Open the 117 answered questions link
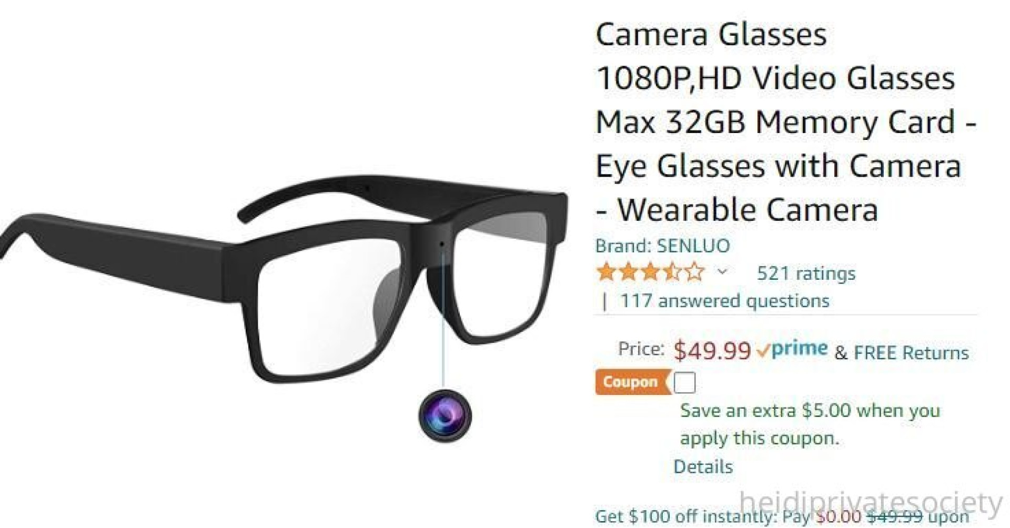The width and height of the screenshot is (1010, 528). 725,301
